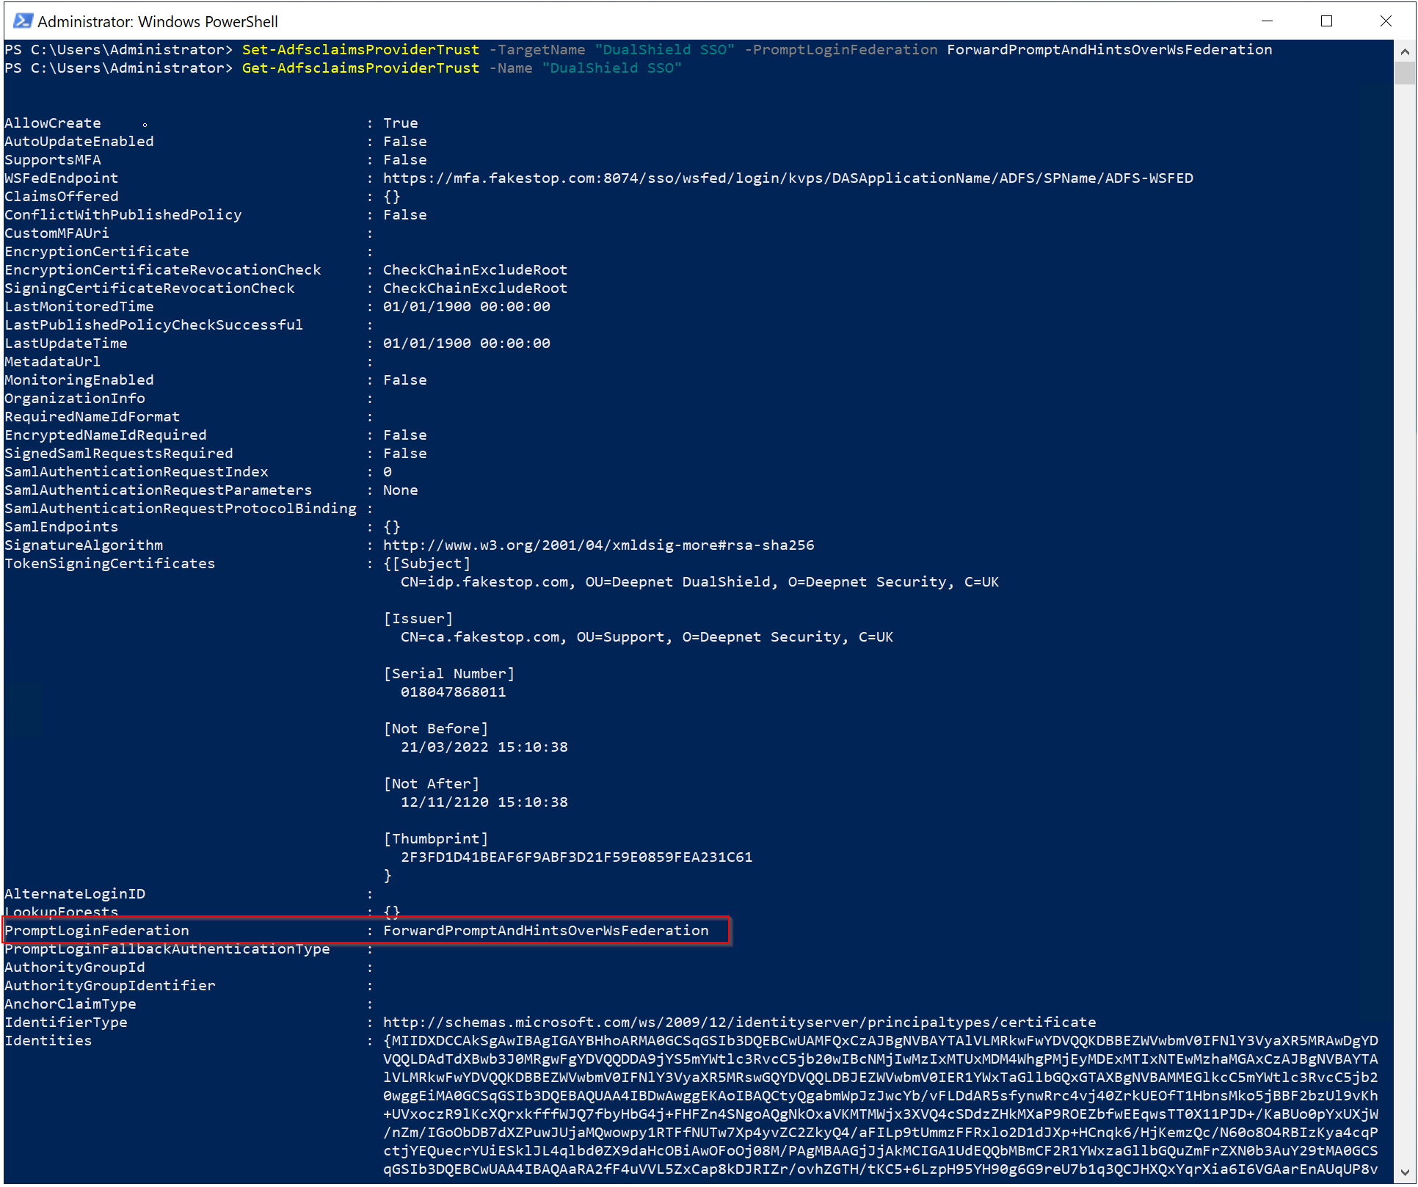Minimize the PowerShell window

coord(1267,21)
